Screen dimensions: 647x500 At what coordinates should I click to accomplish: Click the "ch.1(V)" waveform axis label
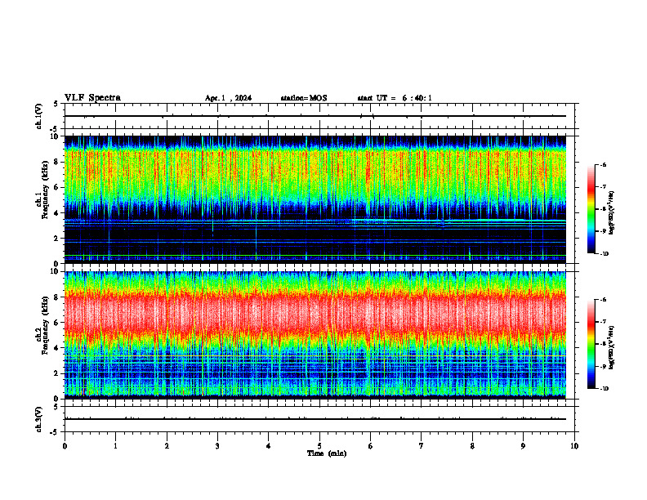pos(39,116)
